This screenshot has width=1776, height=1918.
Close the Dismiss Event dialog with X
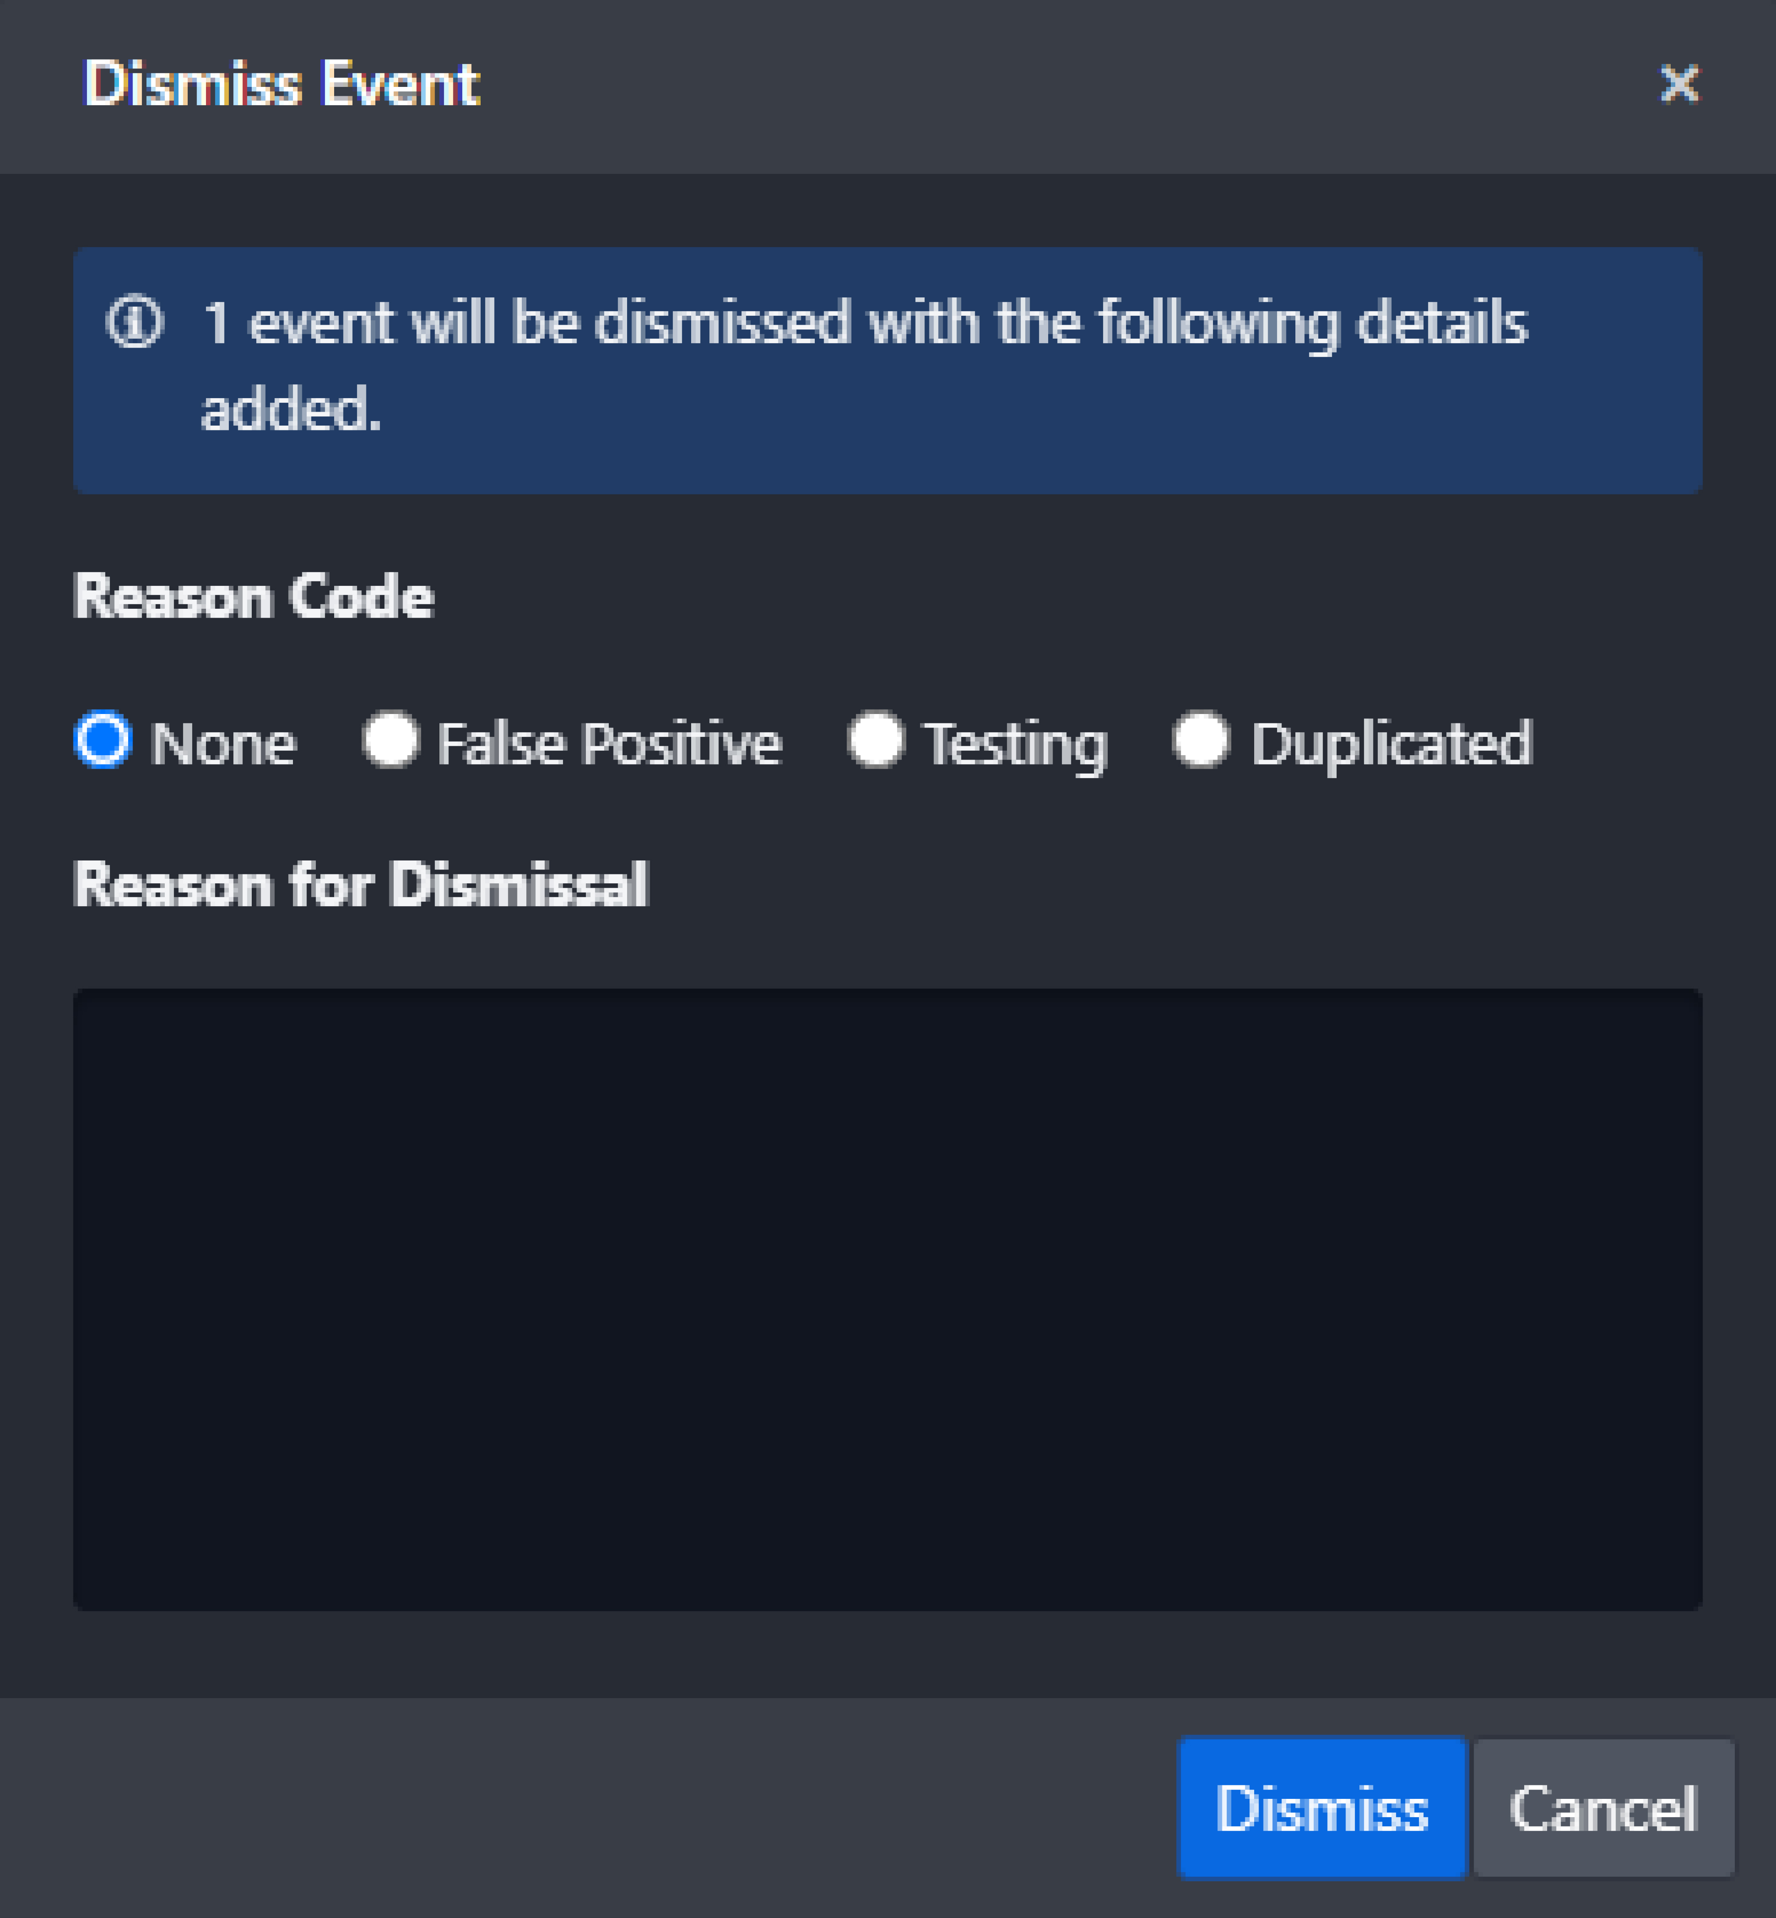1679,84
